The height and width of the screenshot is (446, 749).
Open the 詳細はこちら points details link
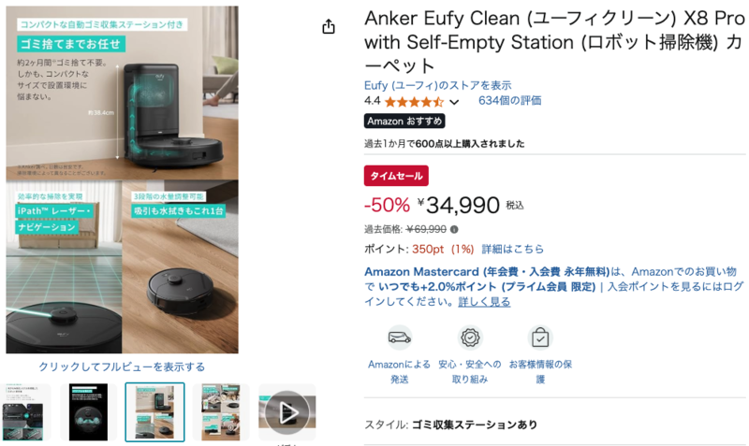tap(512, 249)
